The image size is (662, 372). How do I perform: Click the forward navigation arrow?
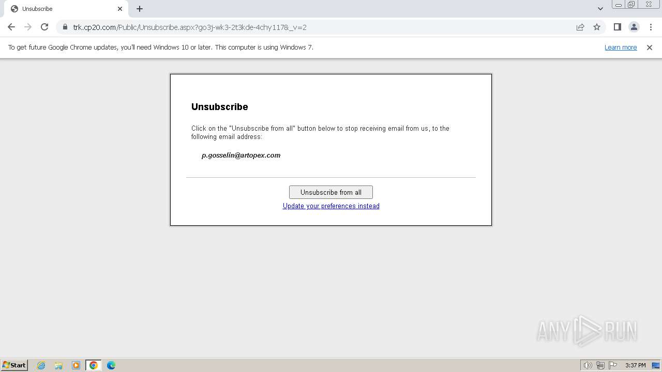28,27
